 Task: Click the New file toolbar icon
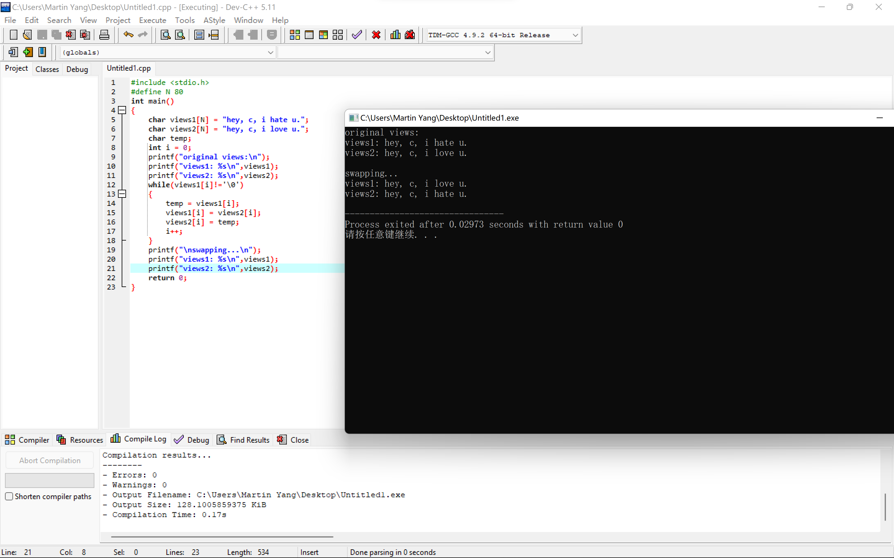pos(13,35)
